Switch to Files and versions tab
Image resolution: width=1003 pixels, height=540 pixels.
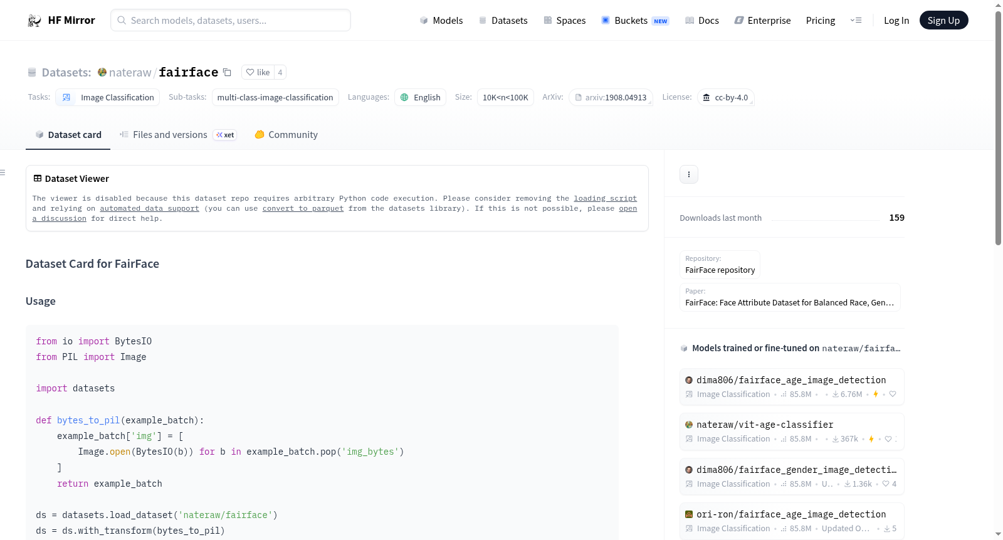tap(178, 135)
